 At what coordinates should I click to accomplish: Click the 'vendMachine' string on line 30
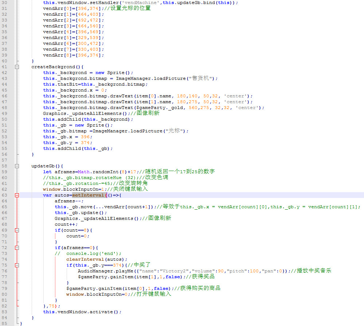click(141, 3)
